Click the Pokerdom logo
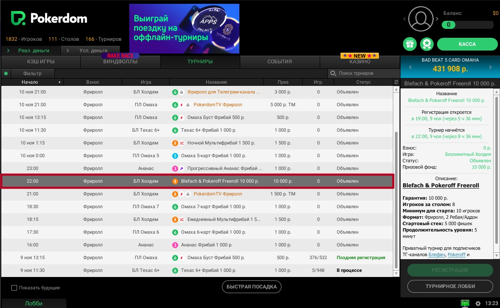This screenshot has width=500, height=308. point(49,18)
